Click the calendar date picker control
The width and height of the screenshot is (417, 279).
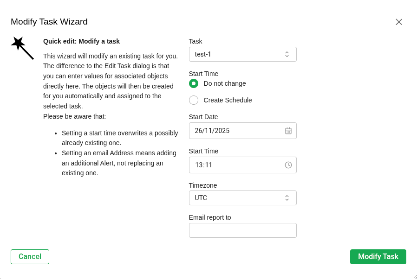(288, 130)
